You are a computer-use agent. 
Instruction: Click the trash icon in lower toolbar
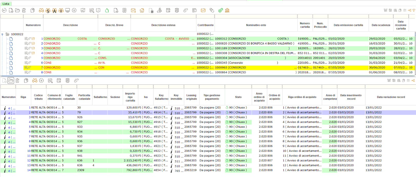click(17, 81)
